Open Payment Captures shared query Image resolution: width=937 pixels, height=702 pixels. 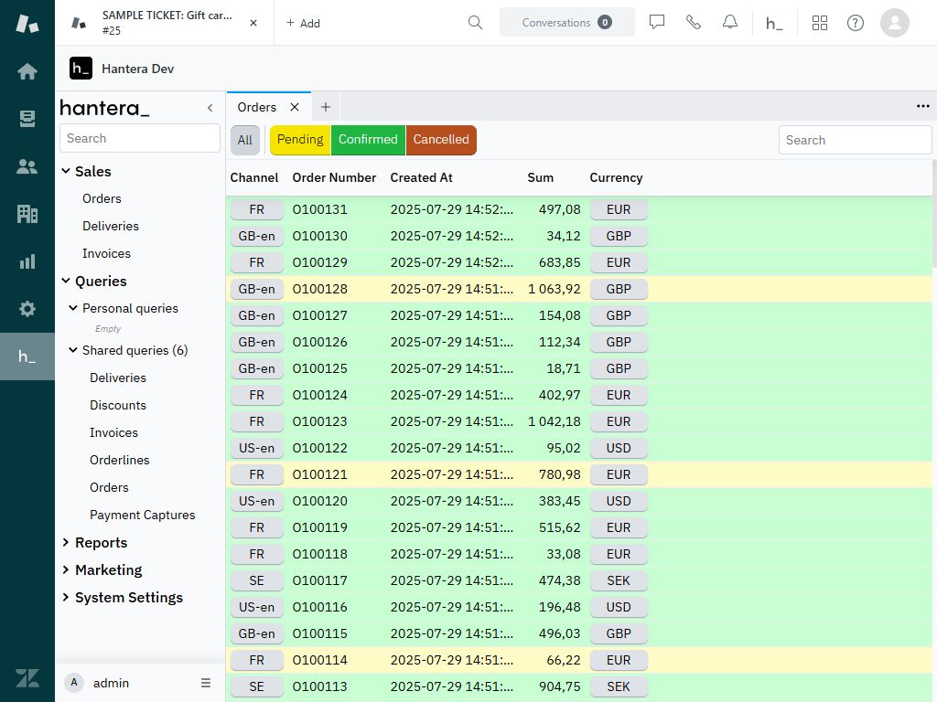(142, 515)
